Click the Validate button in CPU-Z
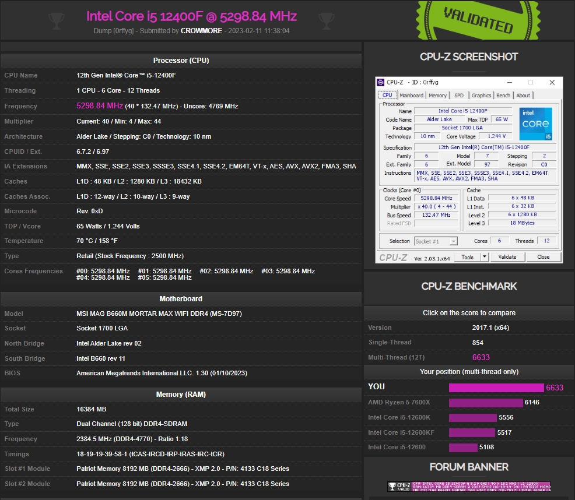575x500 pixels. pos(507,257)
